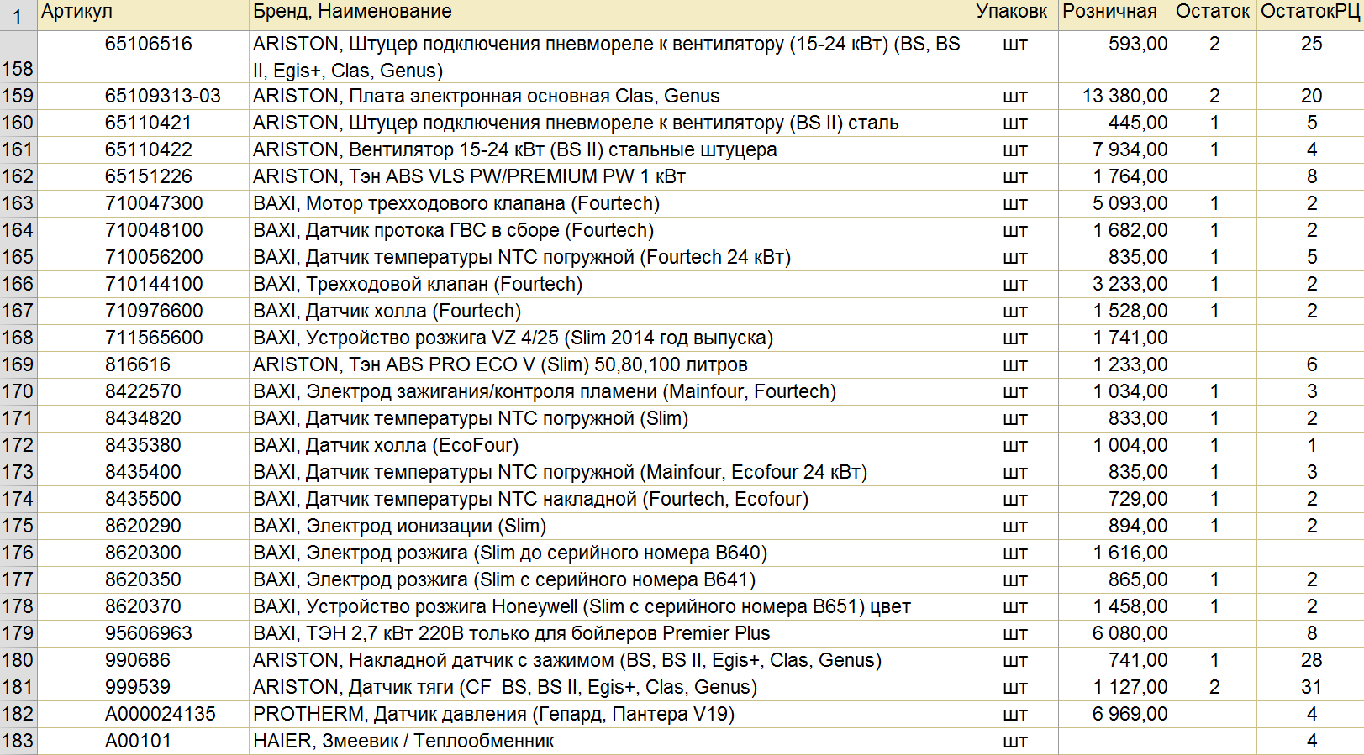Screen dimensions: 1364x755
Task: Click retail price cell 5 093,00
Action: pyautogui.click(x=1114, y=203)
